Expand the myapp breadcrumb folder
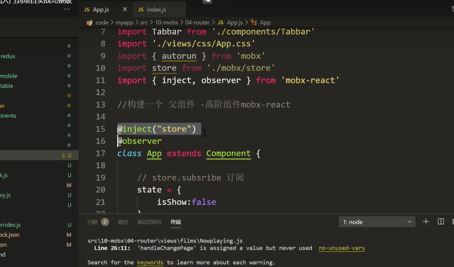This screenshot has height=267, width=454. click(x=124, y=22)
